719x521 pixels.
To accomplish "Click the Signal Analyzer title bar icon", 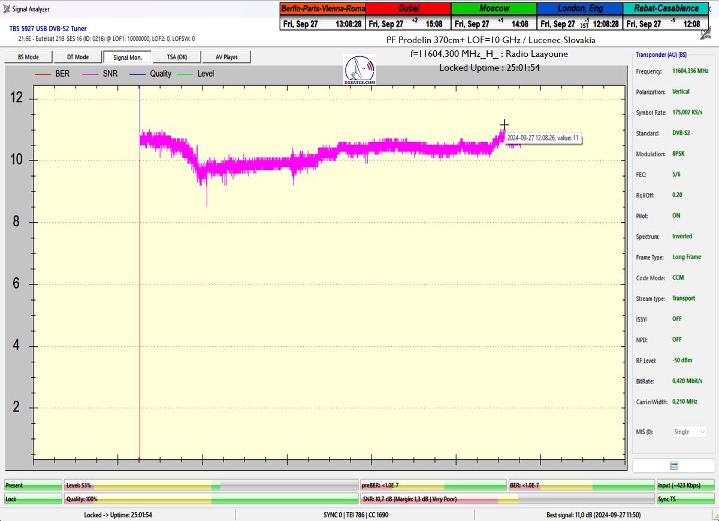I will (6, 9).
